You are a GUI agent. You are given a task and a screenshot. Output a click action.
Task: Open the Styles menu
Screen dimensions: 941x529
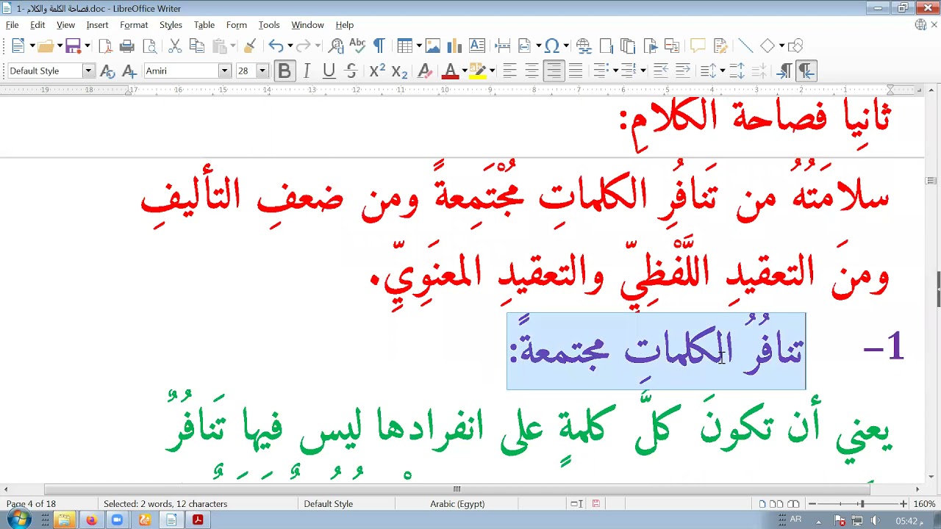(171, 25)
